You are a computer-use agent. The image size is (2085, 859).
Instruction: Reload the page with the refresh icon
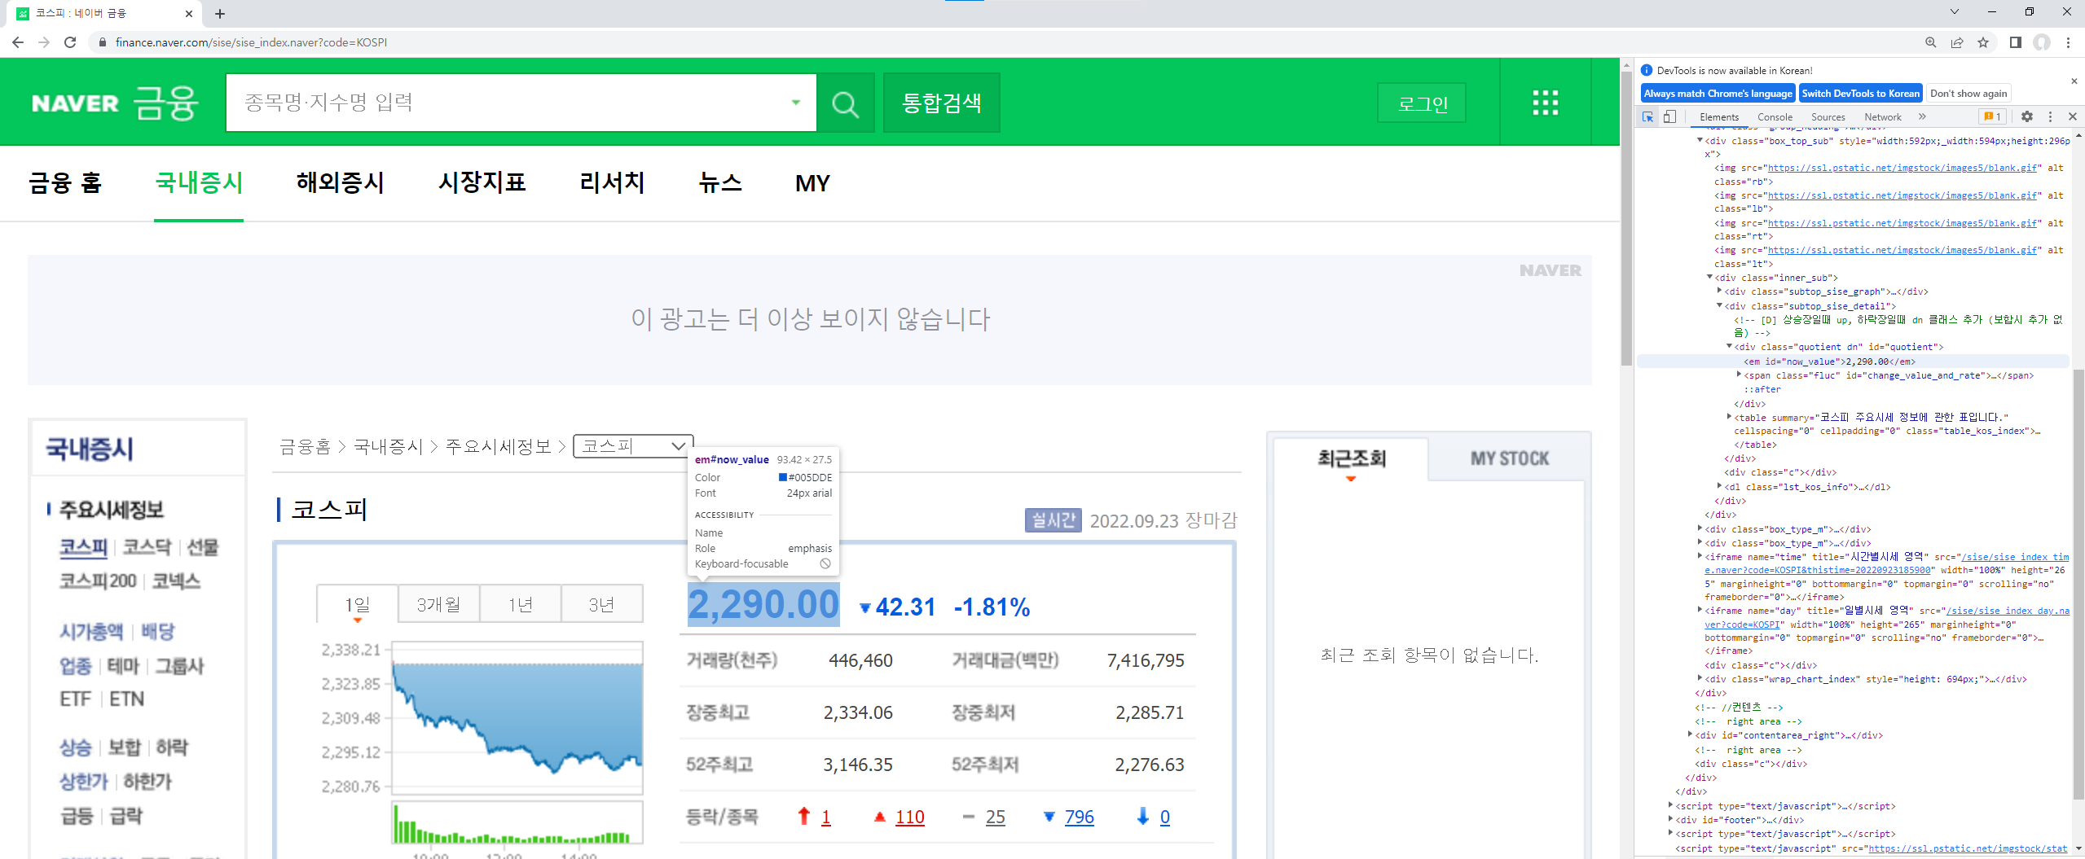(70, 42)
